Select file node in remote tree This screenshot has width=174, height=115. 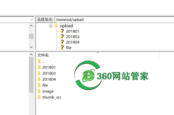point(69,48)
